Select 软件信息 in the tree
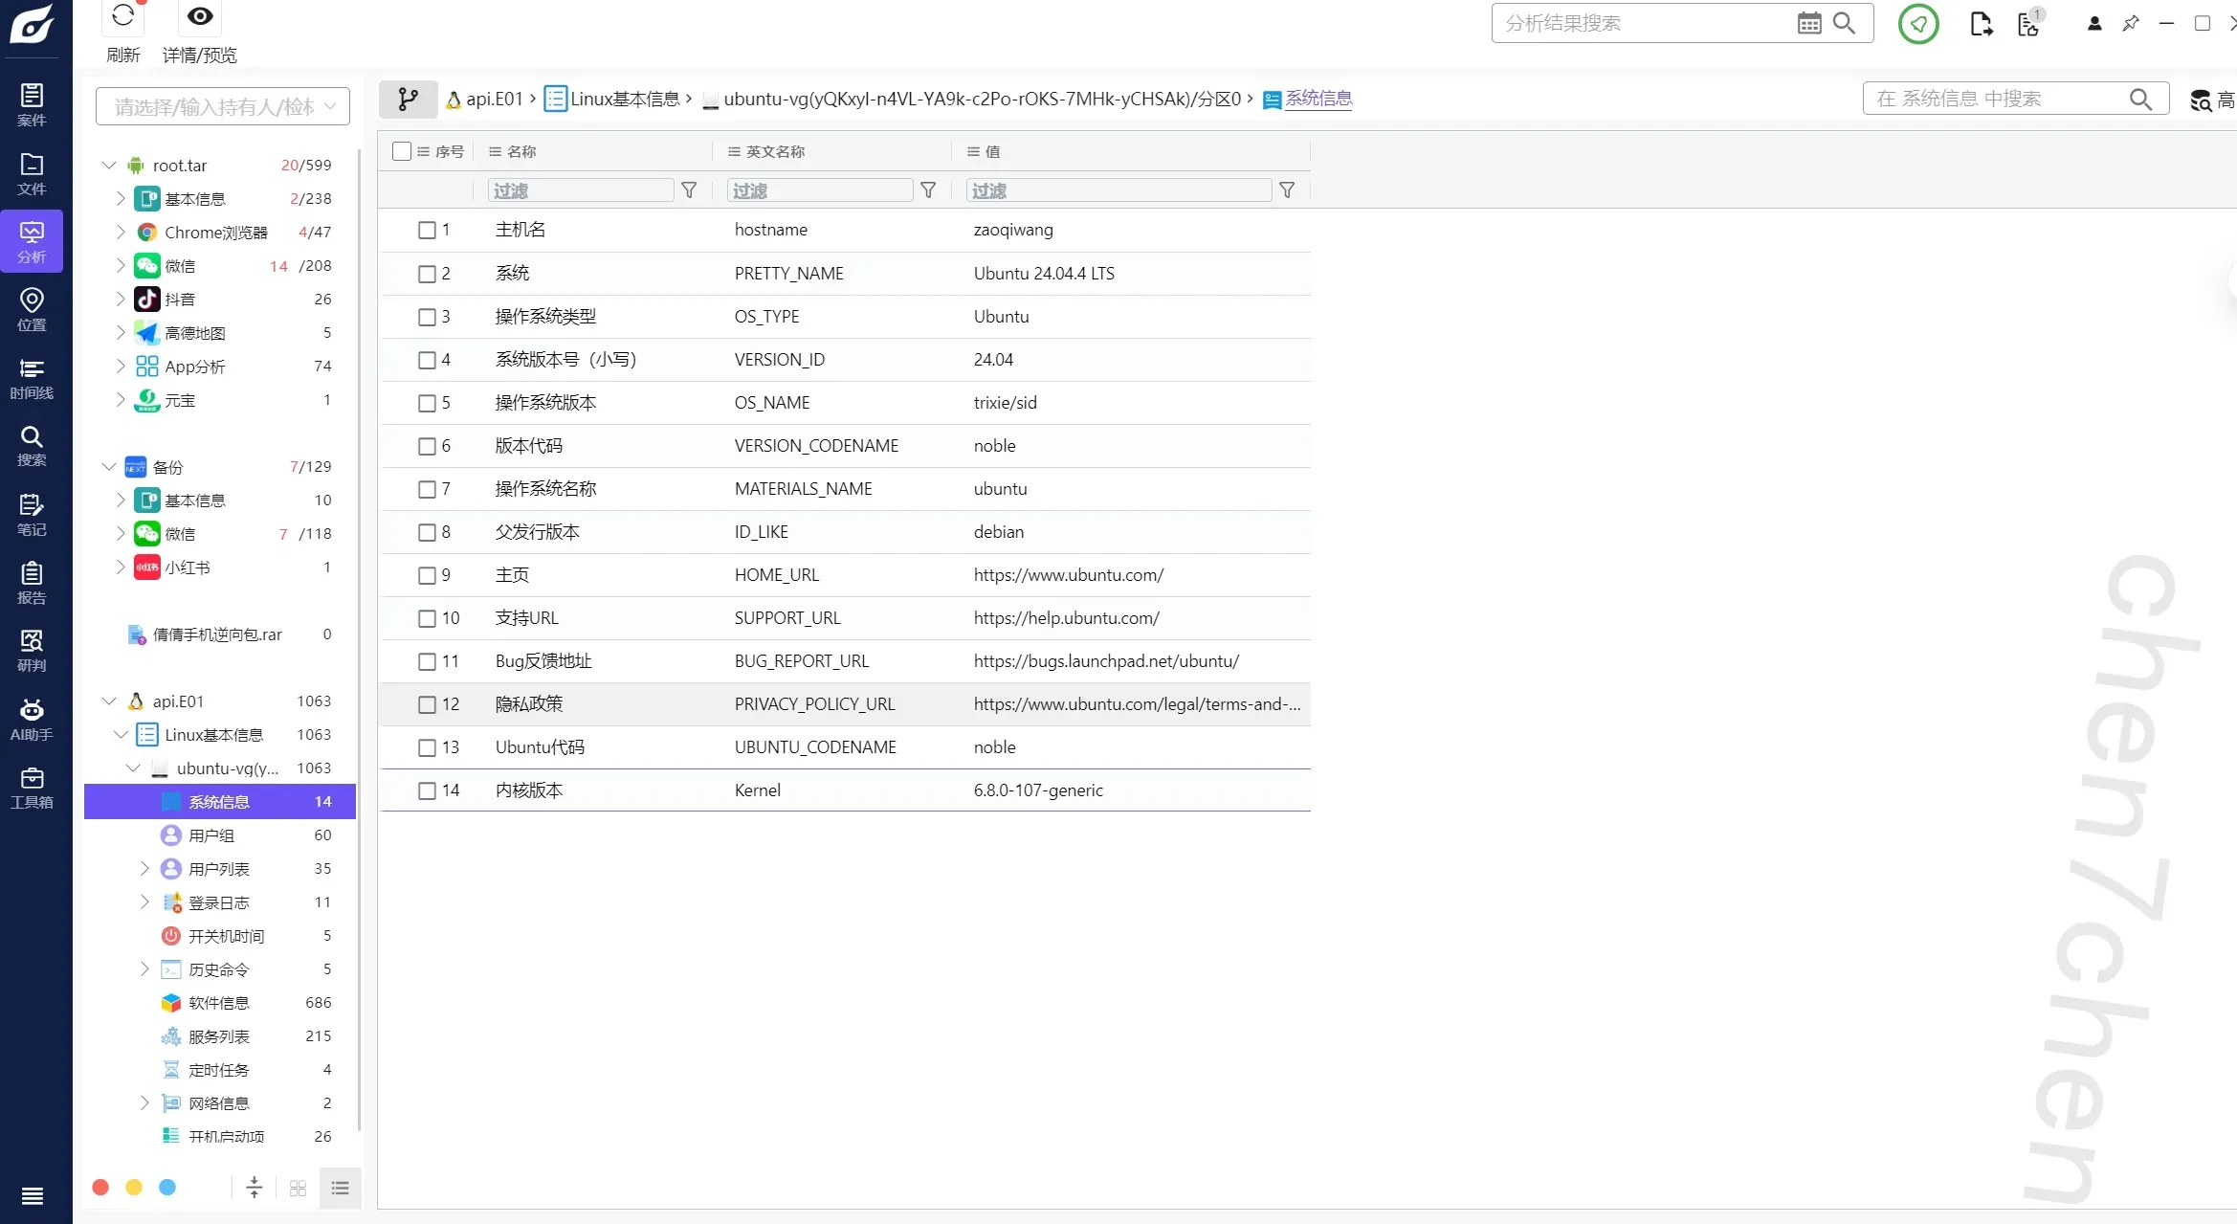The image size is (2237, 1224). (218, 1003)
